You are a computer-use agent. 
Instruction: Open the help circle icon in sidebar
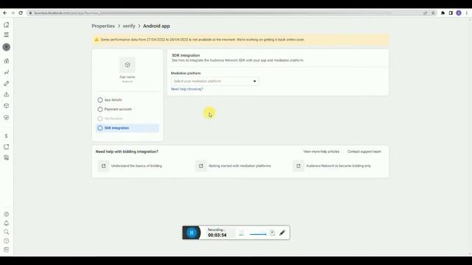coord(7,241)
